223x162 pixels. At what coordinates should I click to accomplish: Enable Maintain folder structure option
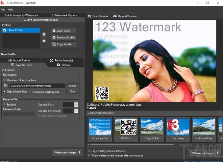4,80
